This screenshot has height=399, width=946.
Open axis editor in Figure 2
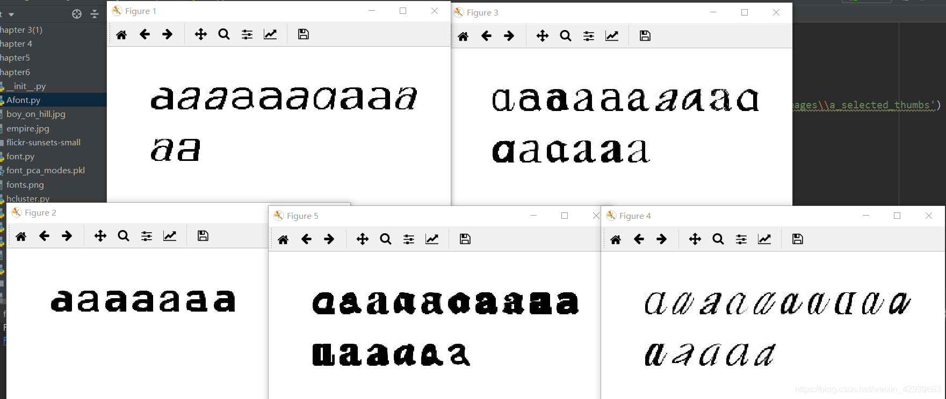coord(170,236)
